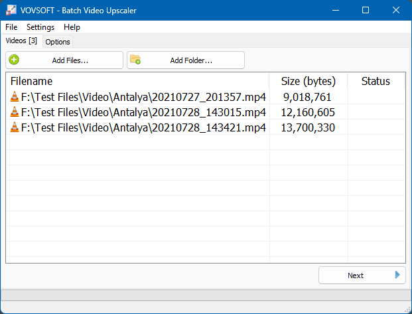Screen dimensions: 412x314
Task: Click the VOVSOFT app icon in title bar
Action: (11, 10)
